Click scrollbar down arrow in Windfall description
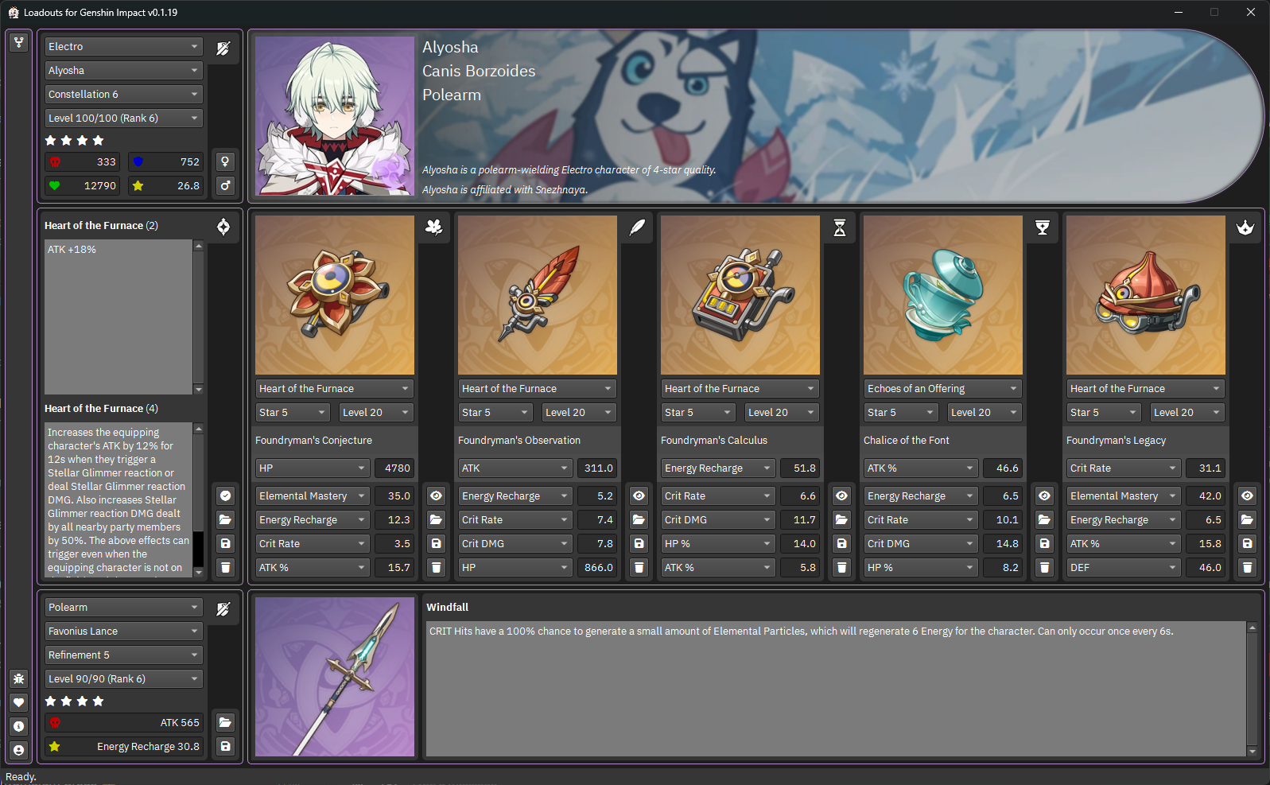 (1253, 752)
